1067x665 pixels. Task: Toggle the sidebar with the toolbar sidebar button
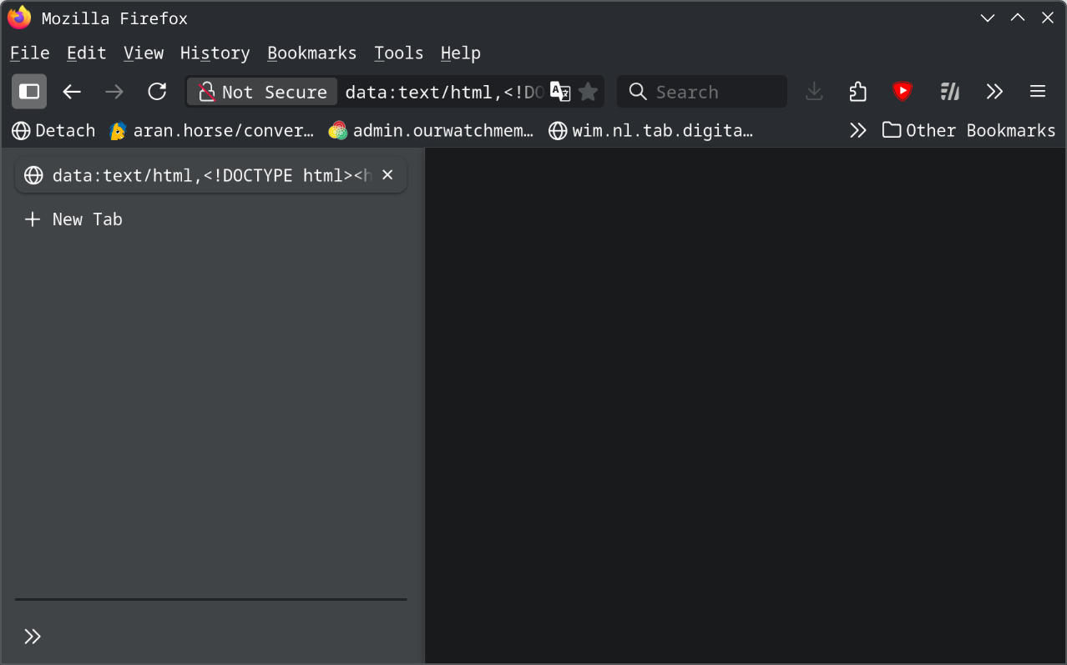29,92
